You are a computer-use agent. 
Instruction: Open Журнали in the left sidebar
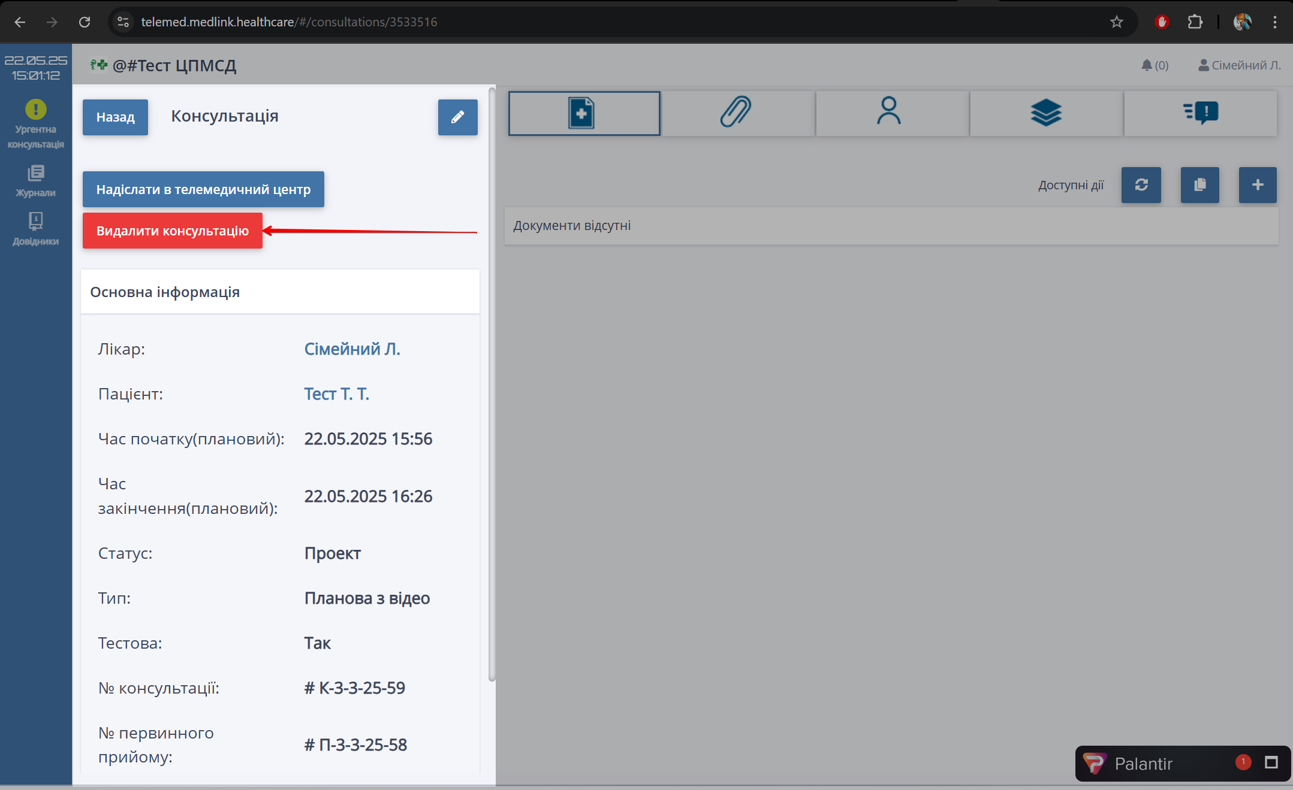click(x=35, y=181)
